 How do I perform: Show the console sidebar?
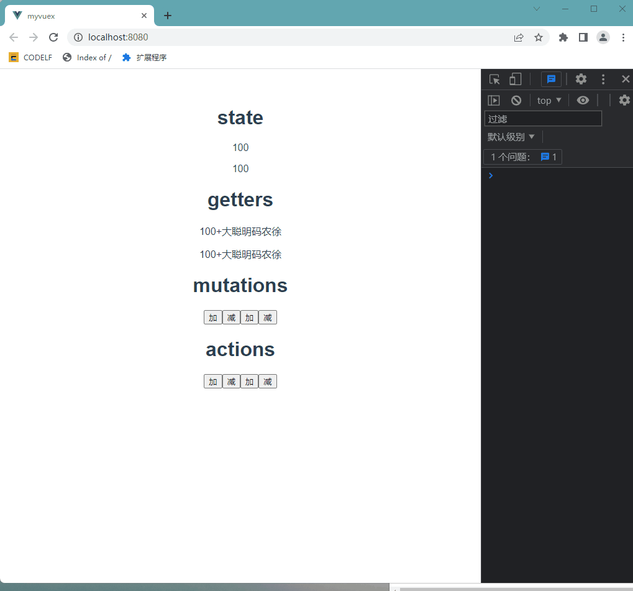click(494, 100)
